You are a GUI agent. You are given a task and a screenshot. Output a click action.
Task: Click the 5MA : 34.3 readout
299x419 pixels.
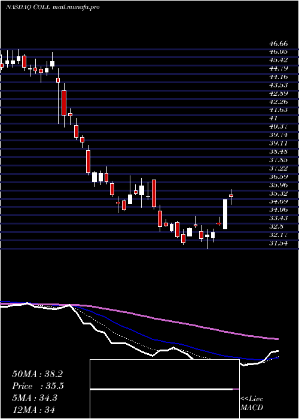(x=35, y=398)
